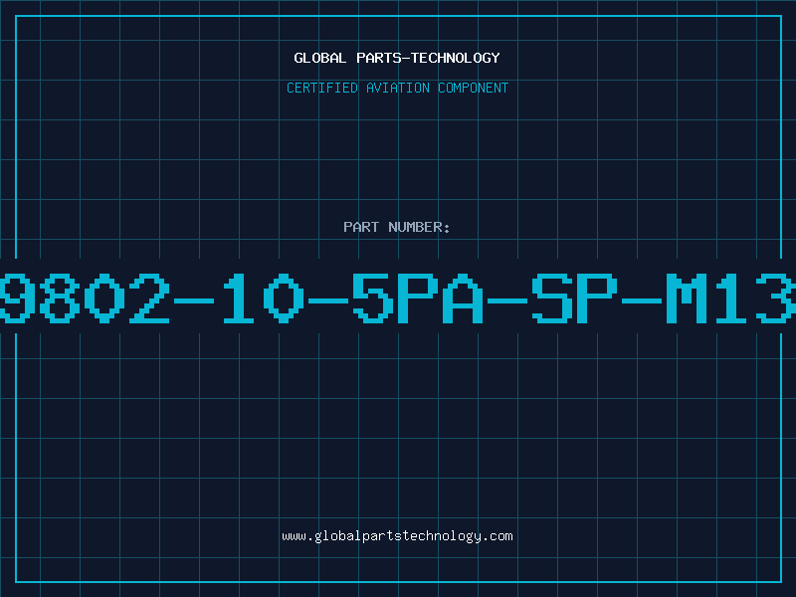Select the word CERTIFIED in subtitle

(x=322, y=88)
